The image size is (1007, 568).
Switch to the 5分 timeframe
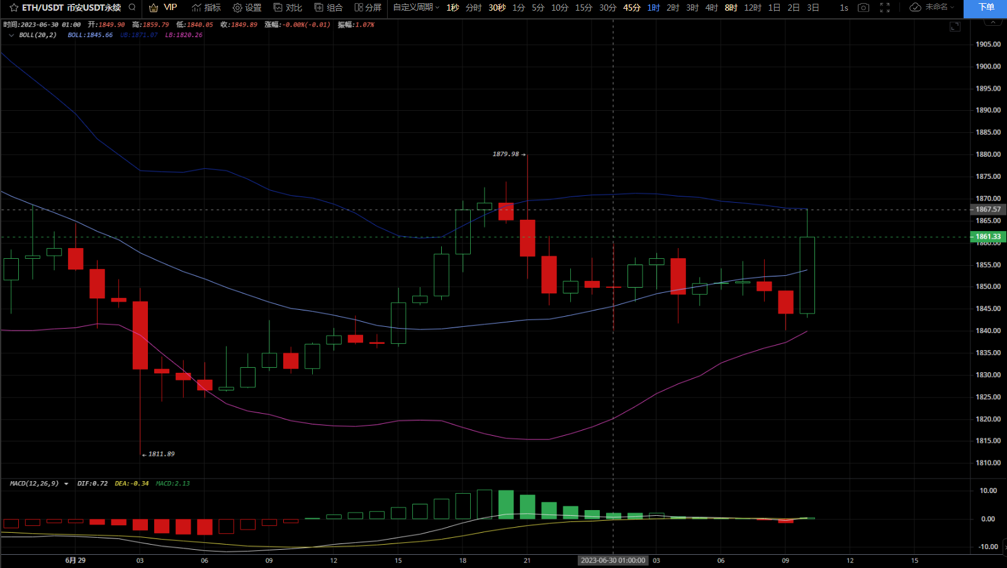[538, 8]
